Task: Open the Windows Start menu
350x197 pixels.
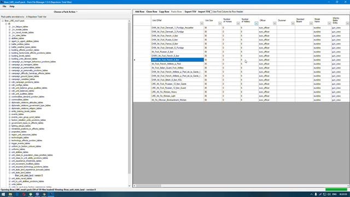Action: [3, 194]
